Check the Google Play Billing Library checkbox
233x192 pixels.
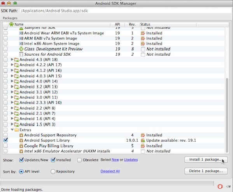(5, 146)
